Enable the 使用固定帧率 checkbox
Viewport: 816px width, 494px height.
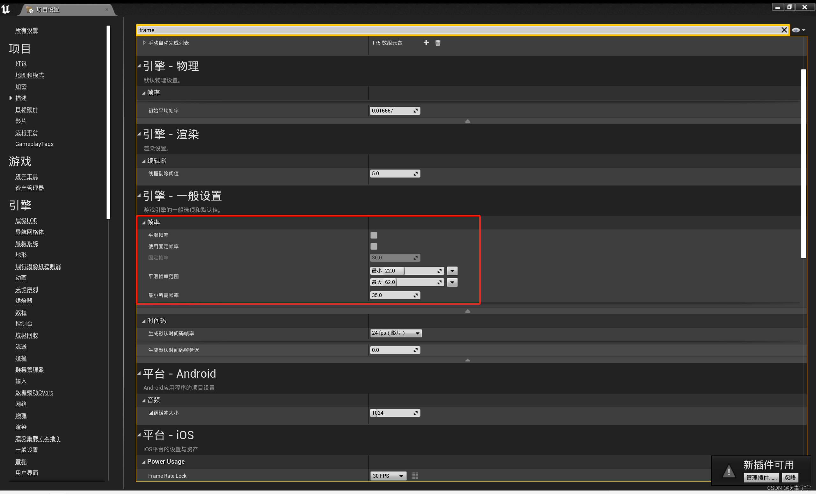374,246
